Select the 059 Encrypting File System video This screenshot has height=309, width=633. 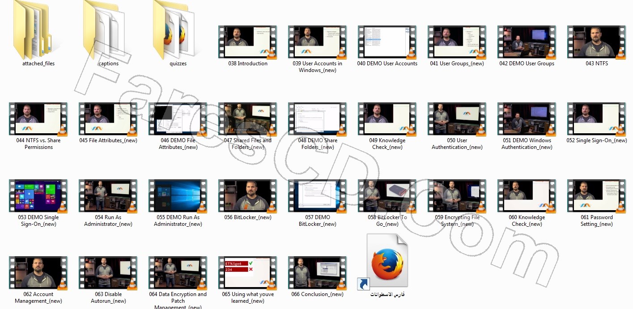coord(457,196)
